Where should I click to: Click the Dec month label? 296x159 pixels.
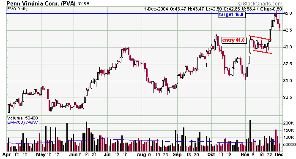pyautogui.click(x=279, y=154)
